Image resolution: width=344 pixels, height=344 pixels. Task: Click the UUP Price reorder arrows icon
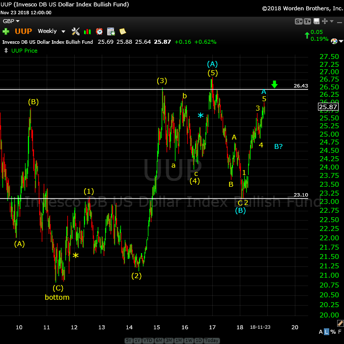[x=6, y=51]
